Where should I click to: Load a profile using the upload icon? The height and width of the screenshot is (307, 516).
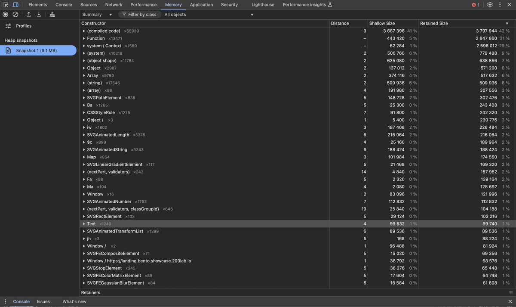pos(28,14)
